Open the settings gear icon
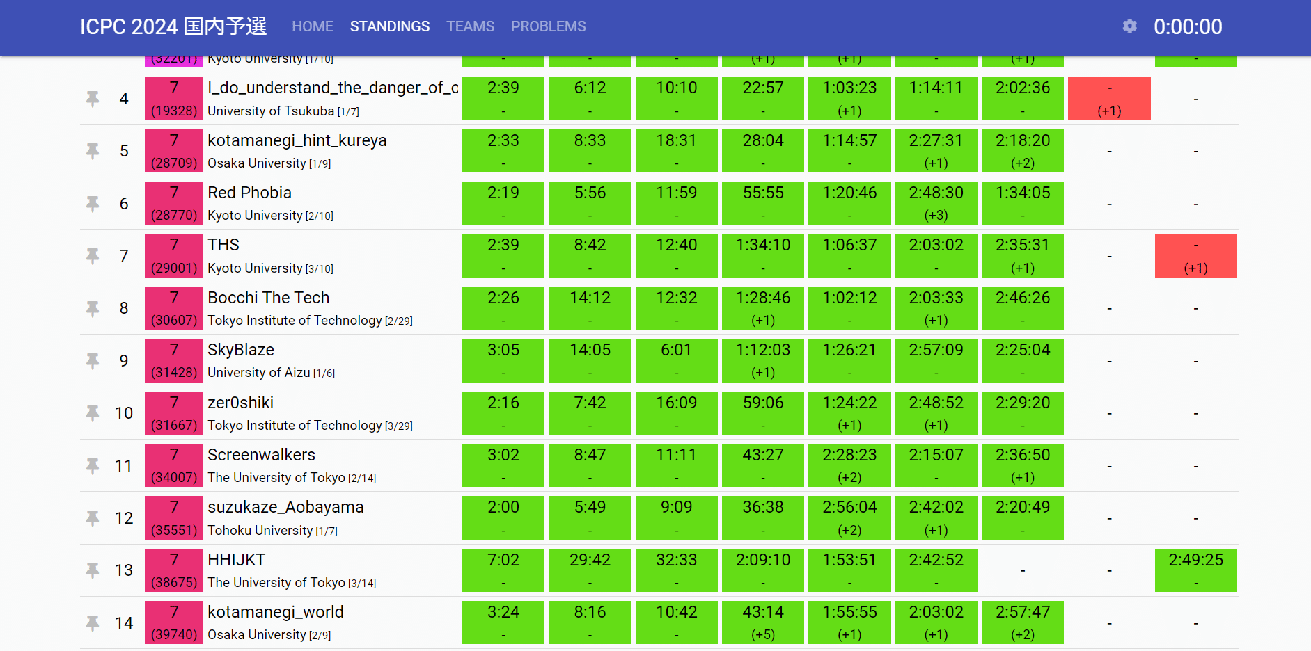Viewport: 1311px width, 651px height. [1129, 26]
